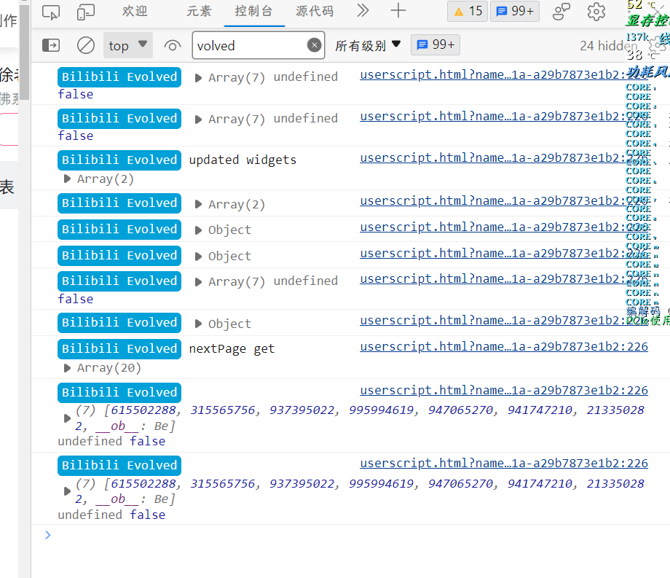Open the top frame context dropdown
Image resolution: width=670 pixels, height=578 pixels.
pyautogui.click(x=128, y=44)
